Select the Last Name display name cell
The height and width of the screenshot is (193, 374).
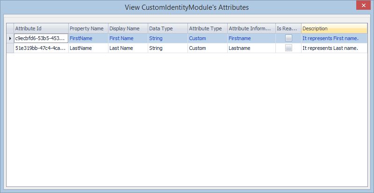(x=128, y=48)
